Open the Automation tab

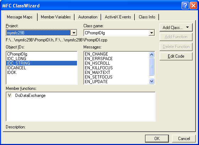(x=88, y=17)
